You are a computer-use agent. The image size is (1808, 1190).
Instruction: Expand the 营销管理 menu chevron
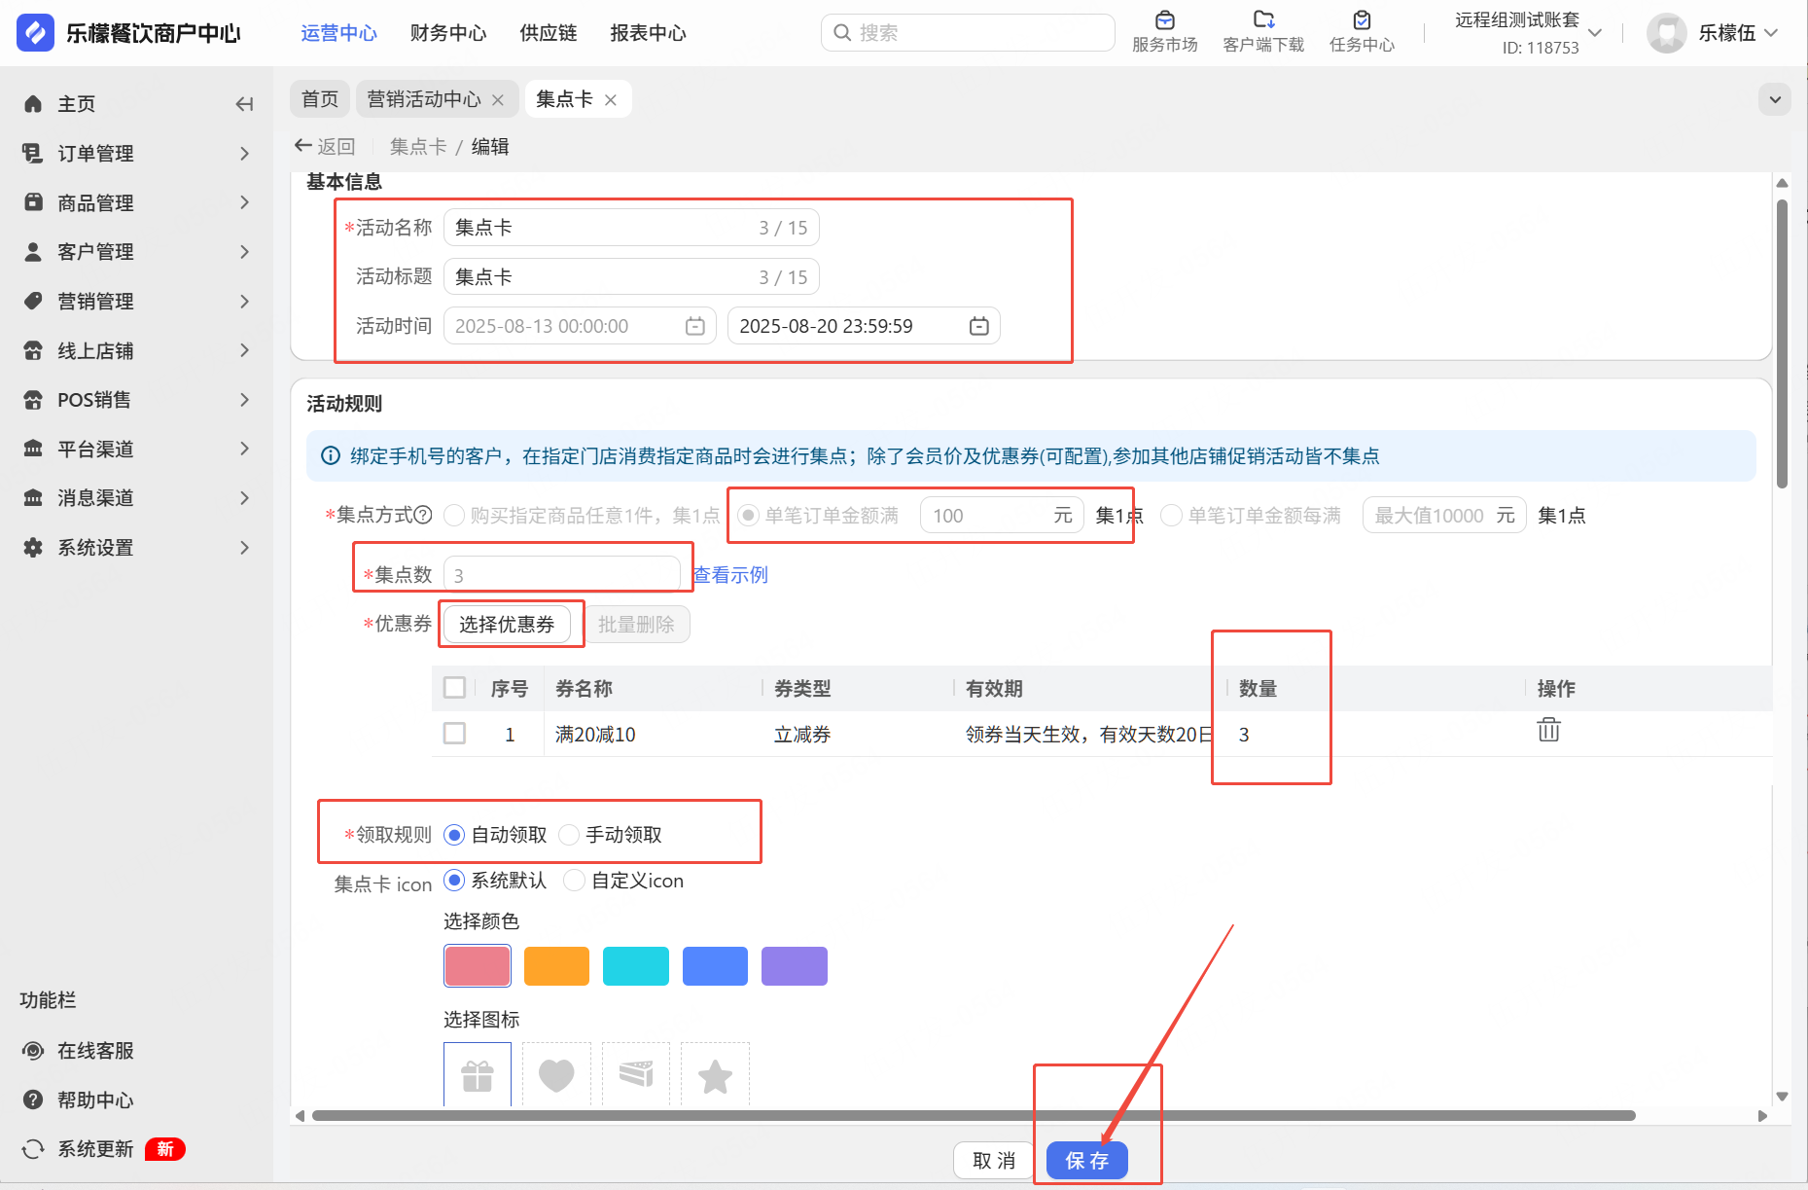click(245, 302)
